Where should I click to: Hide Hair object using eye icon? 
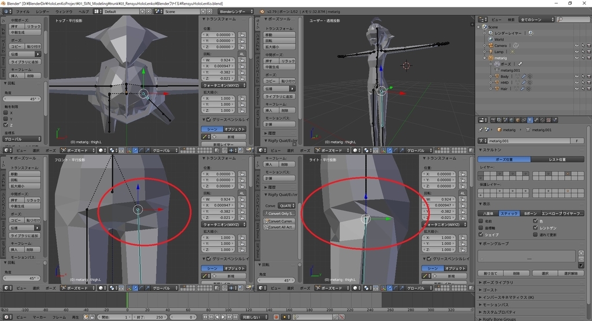point(576,88)
